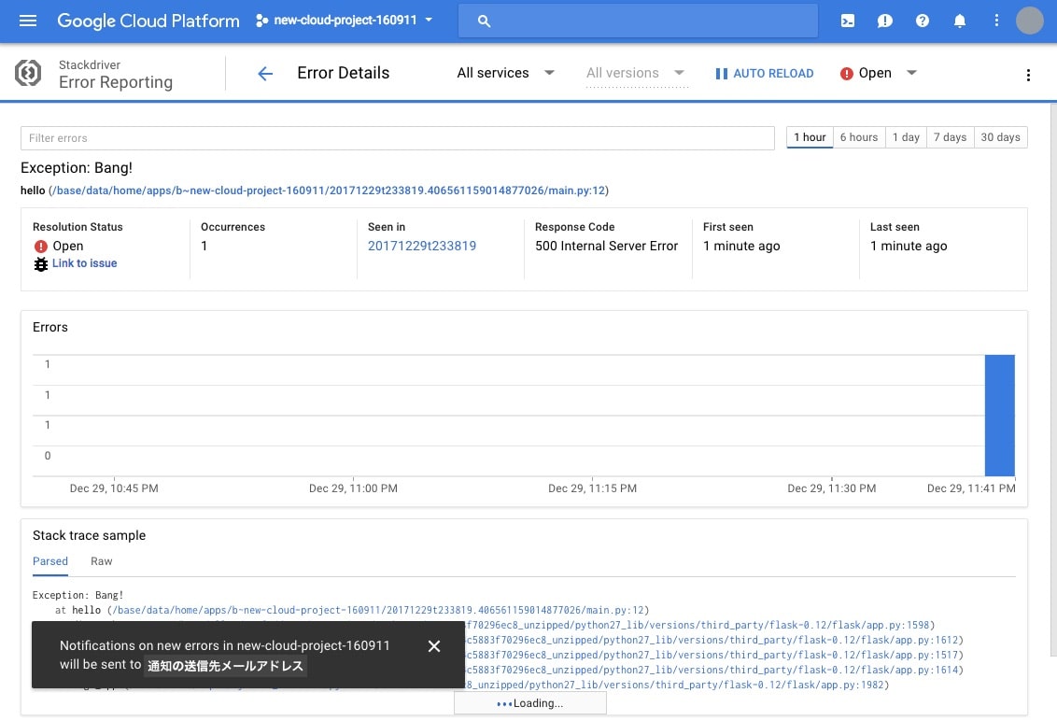The width and height of the screenshot is (1057, 721).
Task: Open the hamburger navigation menu
Action: pos(28,21)
